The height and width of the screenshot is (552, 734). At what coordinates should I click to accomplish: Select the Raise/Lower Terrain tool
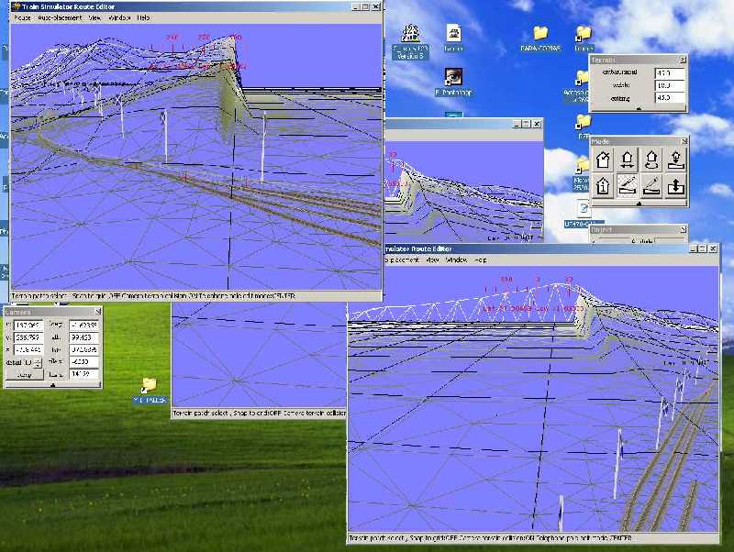coord(675,187)
